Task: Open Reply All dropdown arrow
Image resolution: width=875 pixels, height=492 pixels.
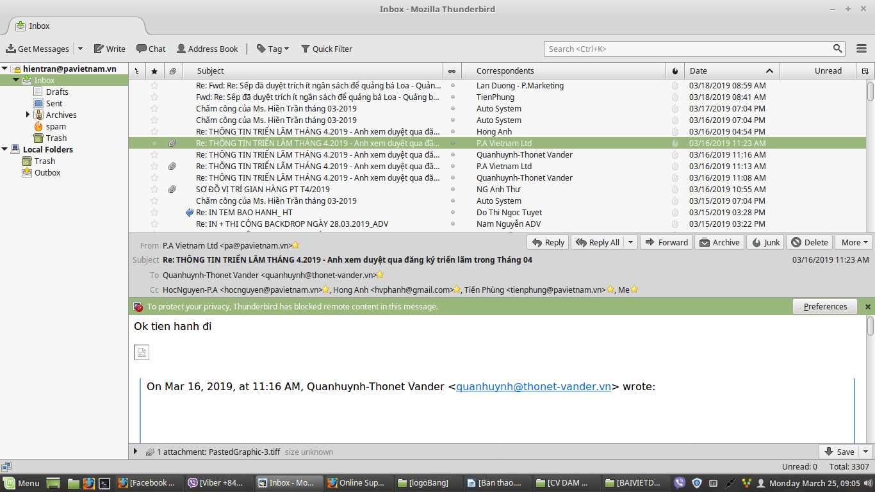Action: click(x=630, y=242)
